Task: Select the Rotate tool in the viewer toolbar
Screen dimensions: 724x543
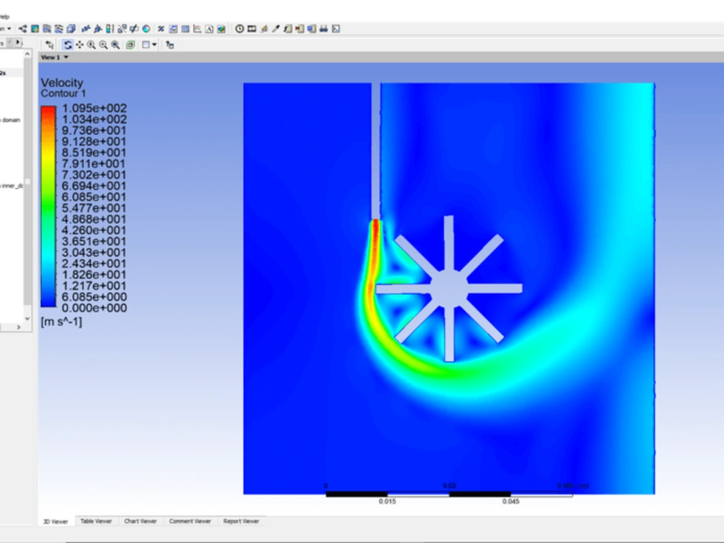Action: [x=68, y=44]
